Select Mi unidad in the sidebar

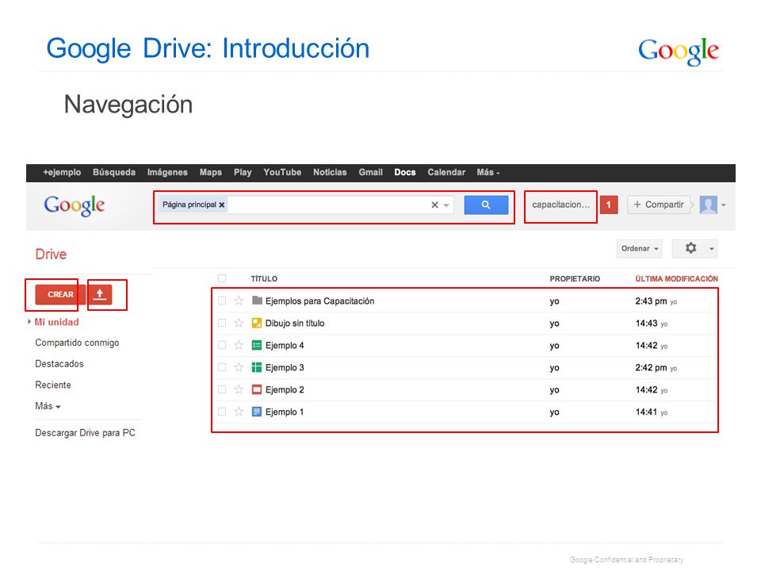[x=56, y=322]
